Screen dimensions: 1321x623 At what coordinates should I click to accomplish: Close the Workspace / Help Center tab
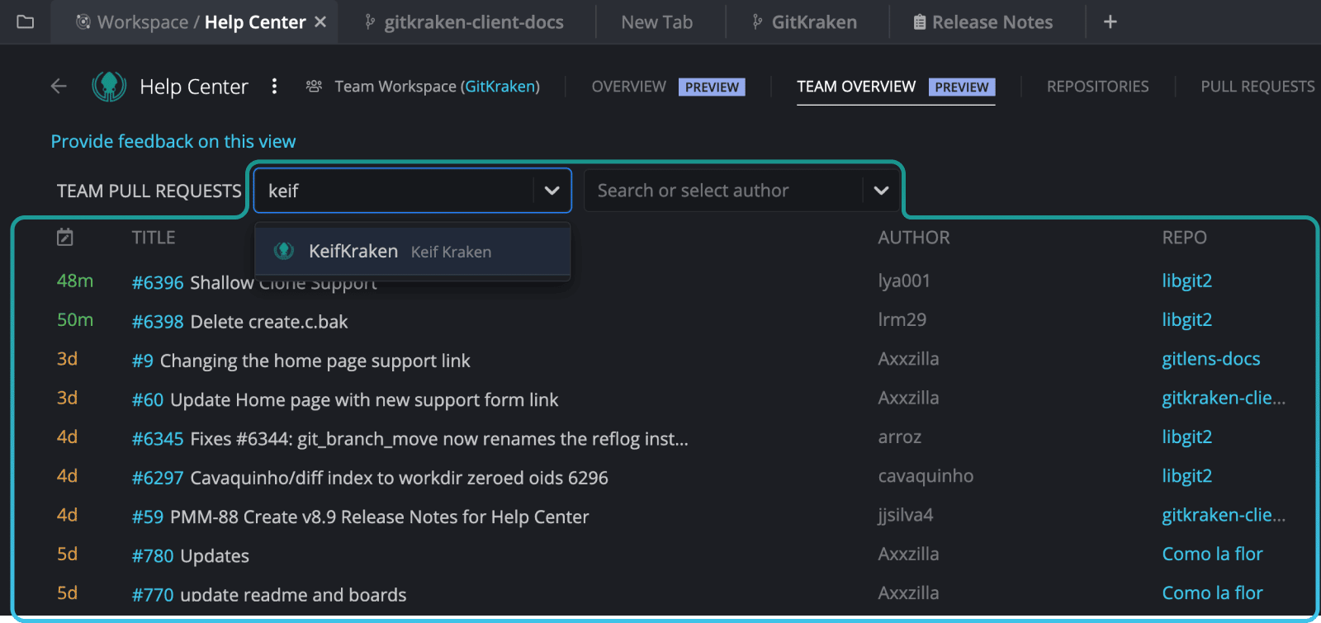320,22
